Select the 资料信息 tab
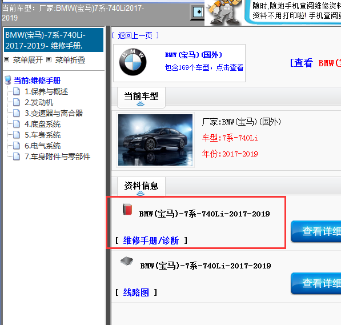The image size is (341, 325). tap(141, 186)
